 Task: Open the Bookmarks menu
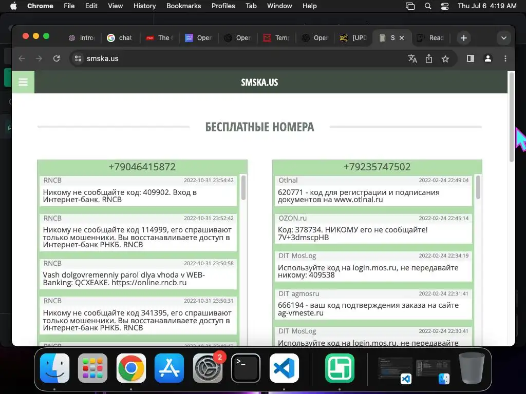click(x=183, y=6)
